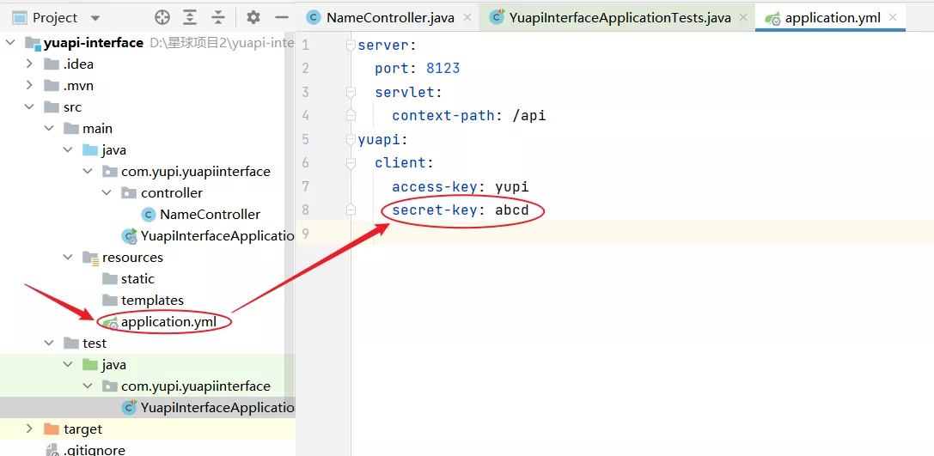Image resolution: width=934 pixels, height=456 pixels.
Task: Click the secret-key value abcd
Action: click(x=511, y=210)
